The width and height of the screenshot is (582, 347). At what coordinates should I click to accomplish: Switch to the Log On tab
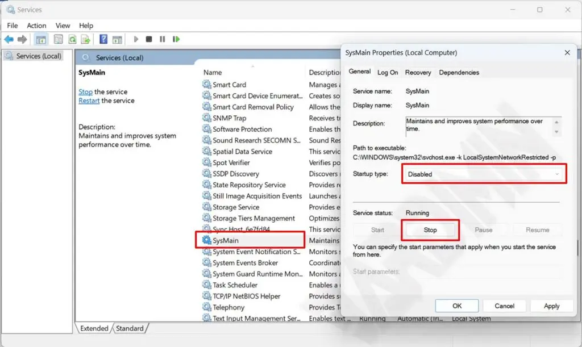388,72
